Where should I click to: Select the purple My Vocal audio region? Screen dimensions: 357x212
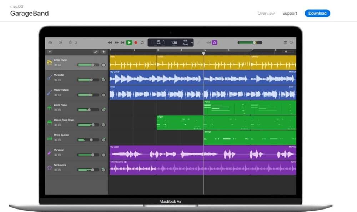point(203,152)
